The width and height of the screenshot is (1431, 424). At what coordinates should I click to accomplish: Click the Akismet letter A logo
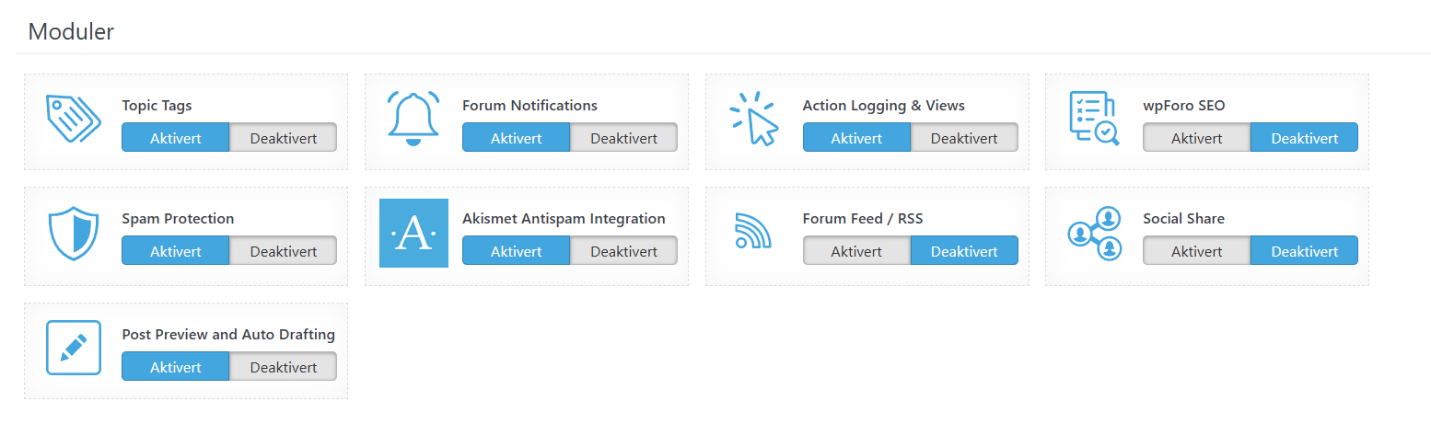click(413, 233)
